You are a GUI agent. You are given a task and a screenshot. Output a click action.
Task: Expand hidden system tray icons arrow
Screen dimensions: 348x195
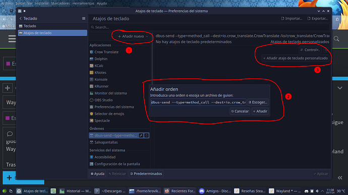click(322, 191)
